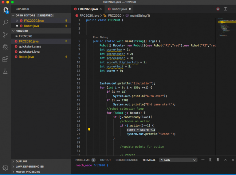Click variable score4low on line 7
The height and width of the screenshot is (175, 236).
click(x=114, y=50)
